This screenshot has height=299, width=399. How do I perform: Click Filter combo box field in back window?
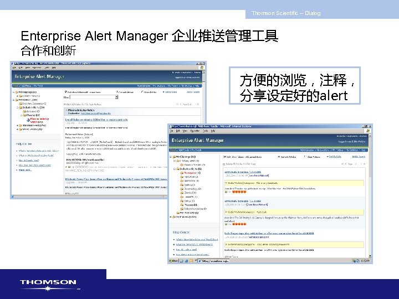[x=93, y=97]
